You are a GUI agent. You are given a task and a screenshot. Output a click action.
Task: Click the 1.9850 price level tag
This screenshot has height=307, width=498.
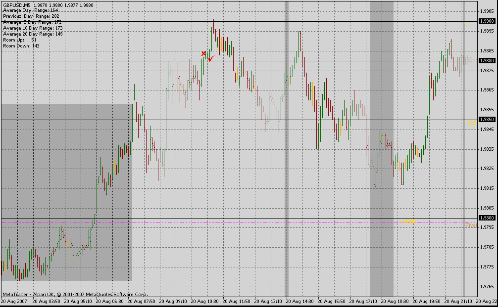tap(488, 120)
